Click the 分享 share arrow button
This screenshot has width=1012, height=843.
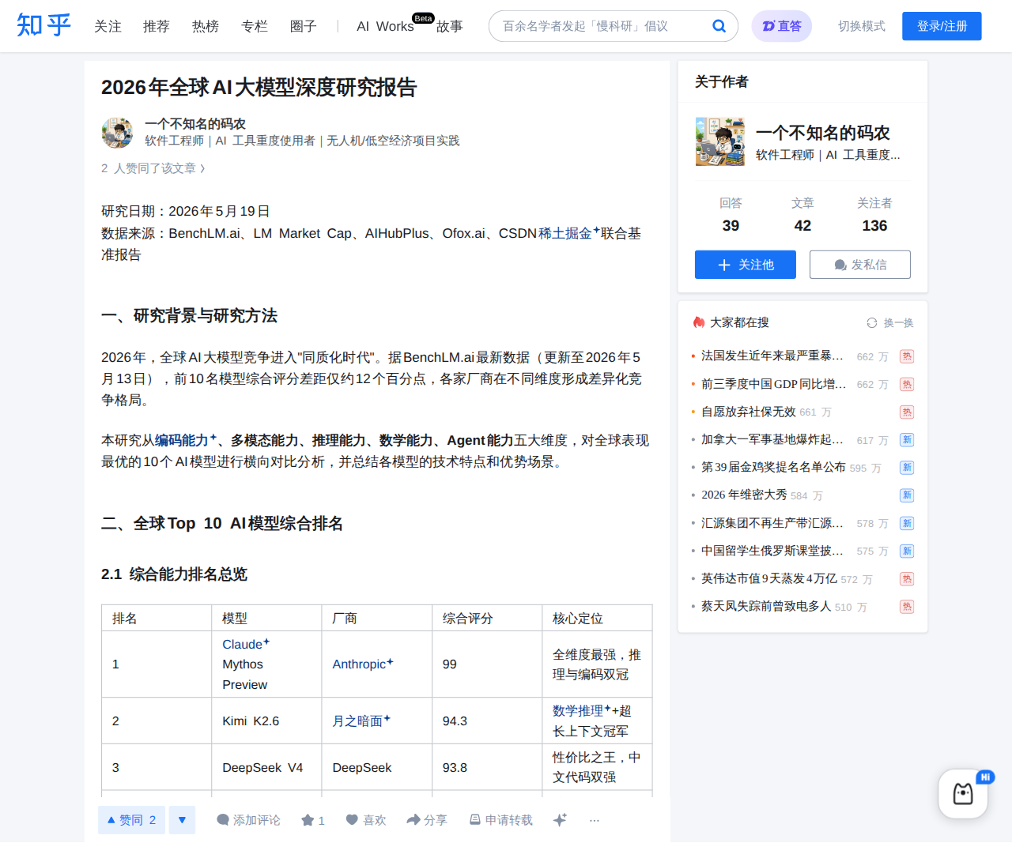coord(427,820)
